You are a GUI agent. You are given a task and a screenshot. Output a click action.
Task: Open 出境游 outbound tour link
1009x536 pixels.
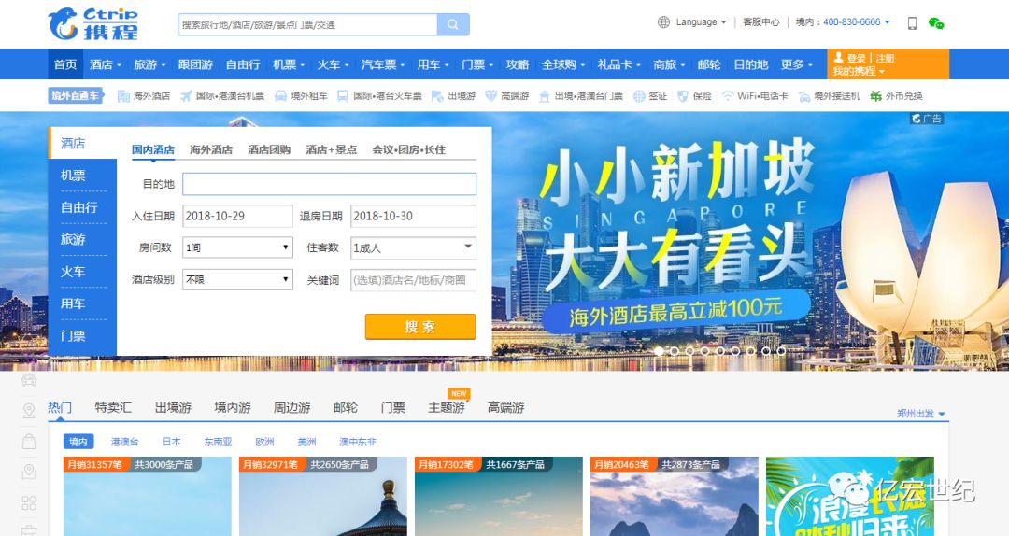pyautogui.click(x=454, y=96)
